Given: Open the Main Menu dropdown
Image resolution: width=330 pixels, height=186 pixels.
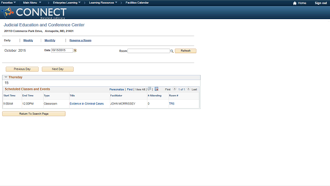Looking at the screenshot, I should (x=32, y=3).
